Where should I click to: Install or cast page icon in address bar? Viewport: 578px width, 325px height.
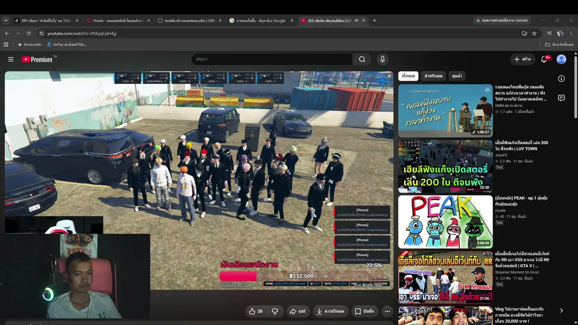(524, 33)
